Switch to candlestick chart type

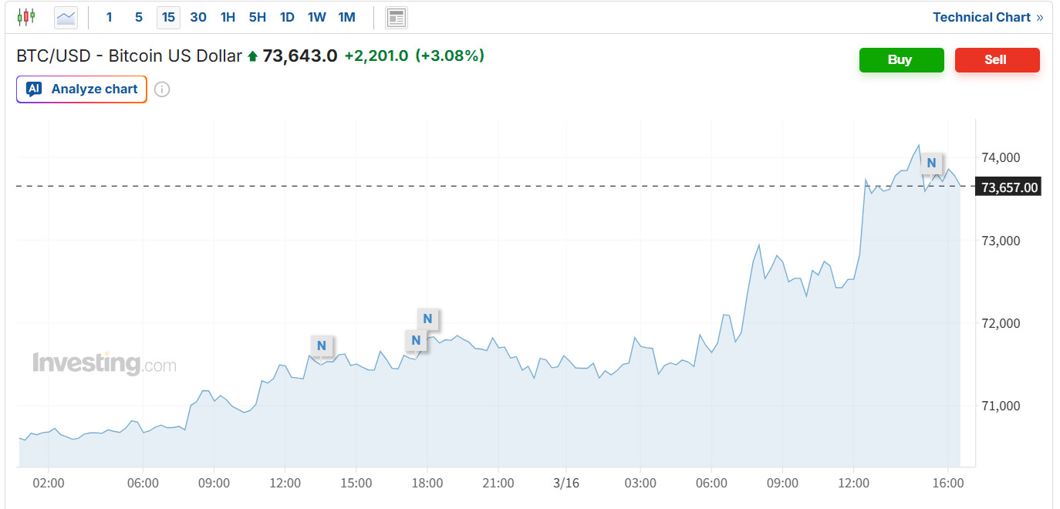pyautogui.click(x=26, y=17)
